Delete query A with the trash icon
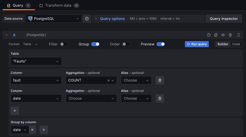The width and height of the screenshot is (246, 137). (230, 35)
